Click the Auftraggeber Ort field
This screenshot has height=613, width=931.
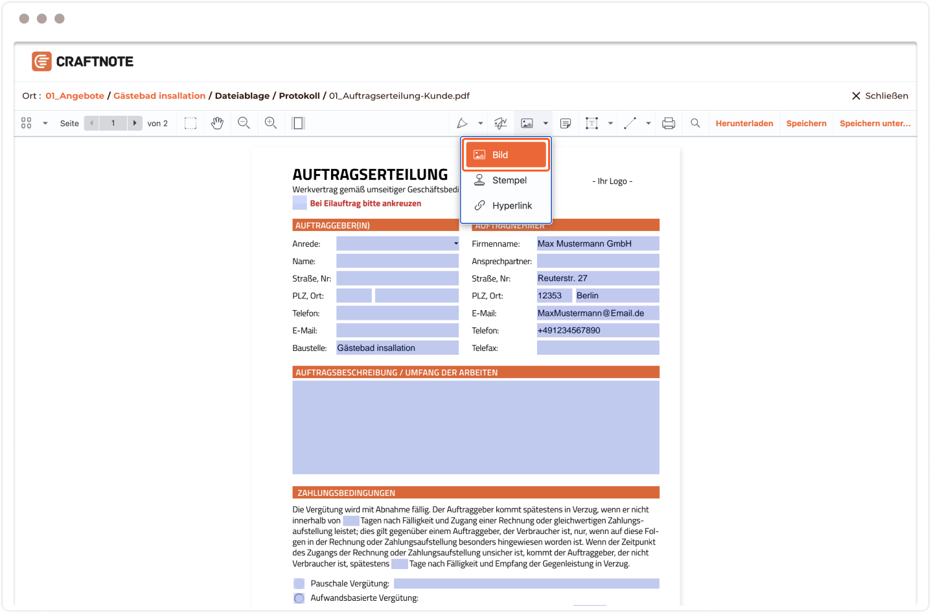pos(417,295)
